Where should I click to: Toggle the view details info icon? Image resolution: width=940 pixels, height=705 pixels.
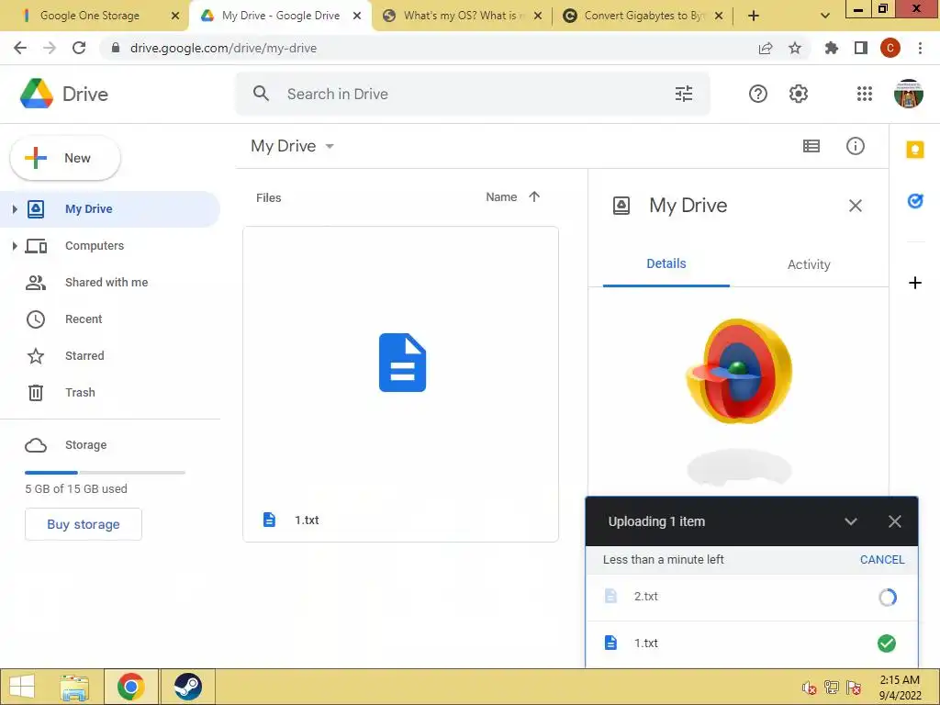point(855,146)
